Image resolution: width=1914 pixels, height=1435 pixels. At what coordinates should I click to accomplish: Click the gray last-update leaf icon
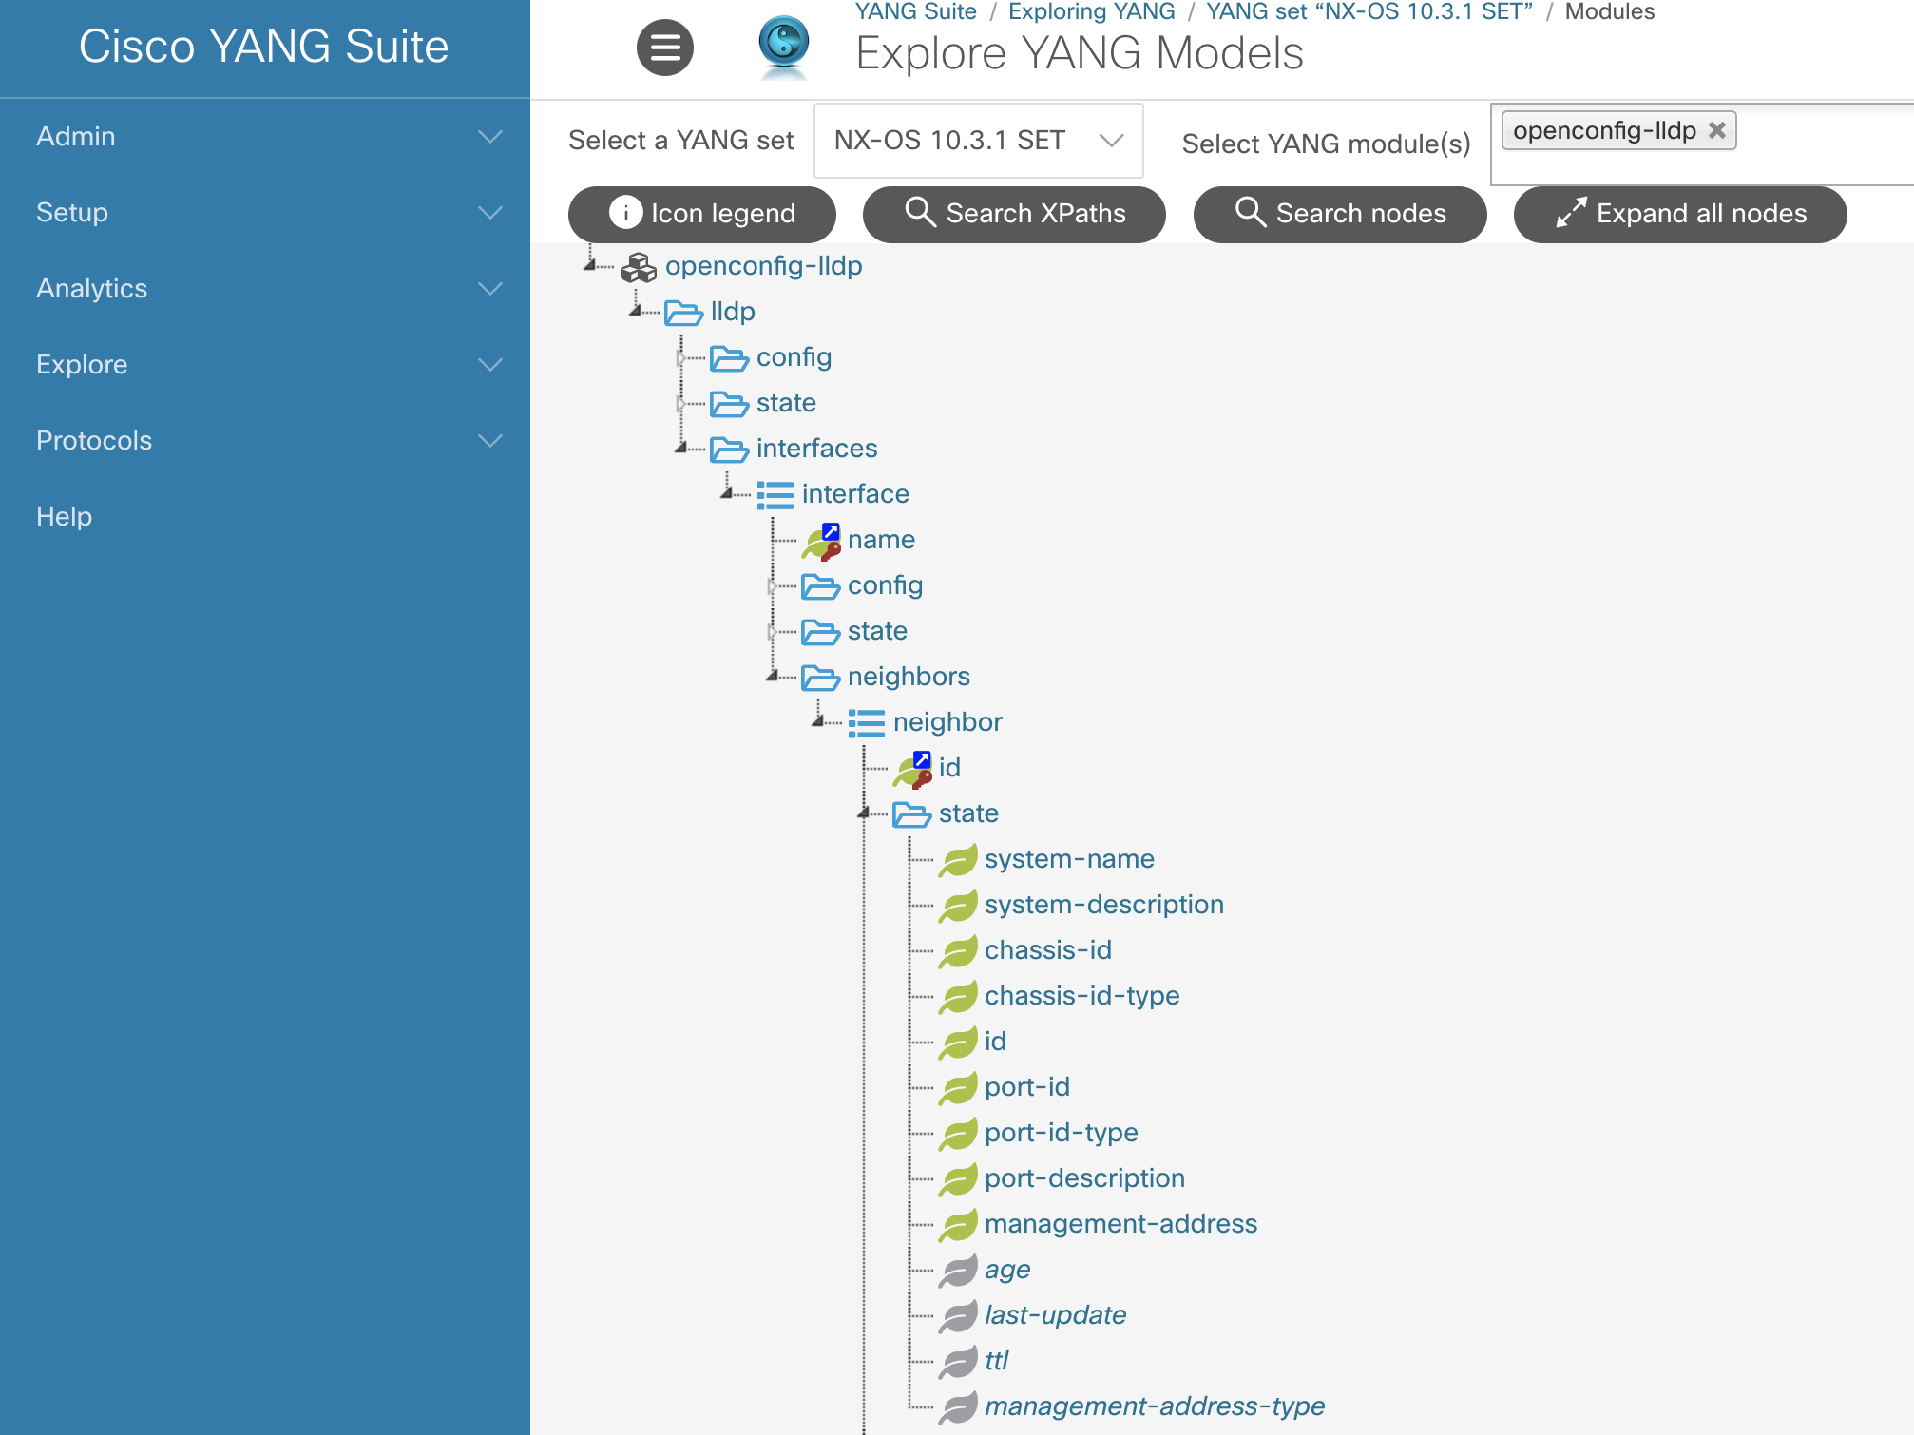(x=958, y=1316)
